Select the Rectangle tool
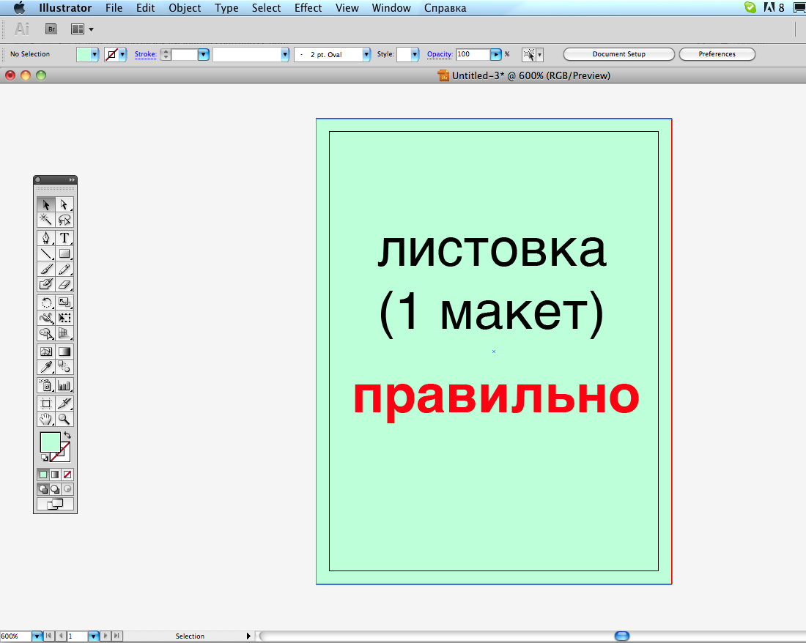Image resolution: width=806 pixels, height=643 pixels. tap(64, 253)
